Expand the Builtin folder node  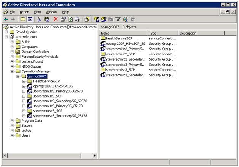click(x=12, y=42)
